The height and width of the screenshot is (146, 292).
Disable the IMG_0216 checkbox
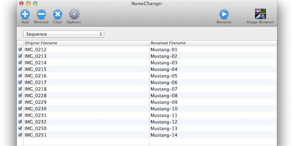pyautogui.click(x=20, y=76)
